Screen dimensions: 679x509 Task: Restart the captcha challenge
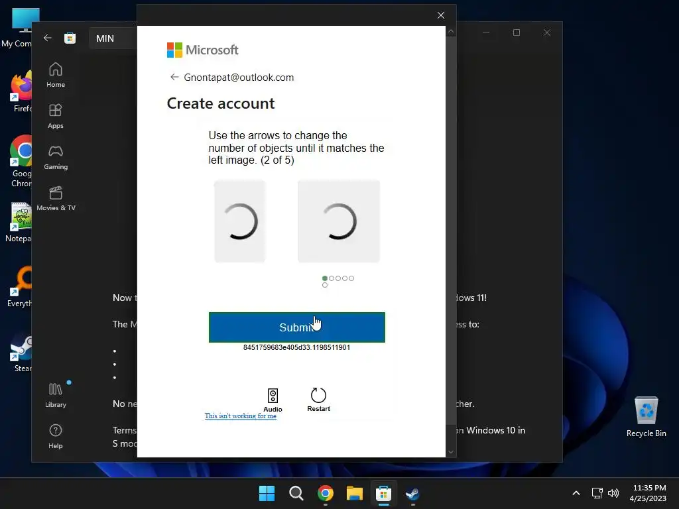[x=318, y=399]
